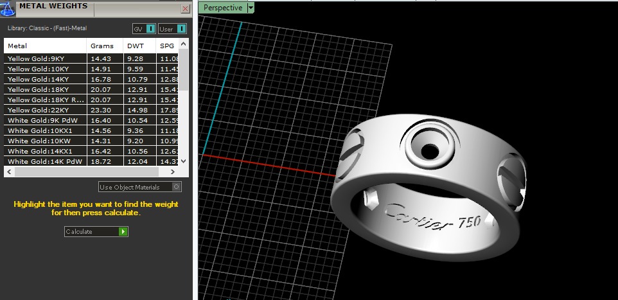This screenshot has height=300, width=618.
Task: Select the White Gold:10KX1 row
Action: 91,130
